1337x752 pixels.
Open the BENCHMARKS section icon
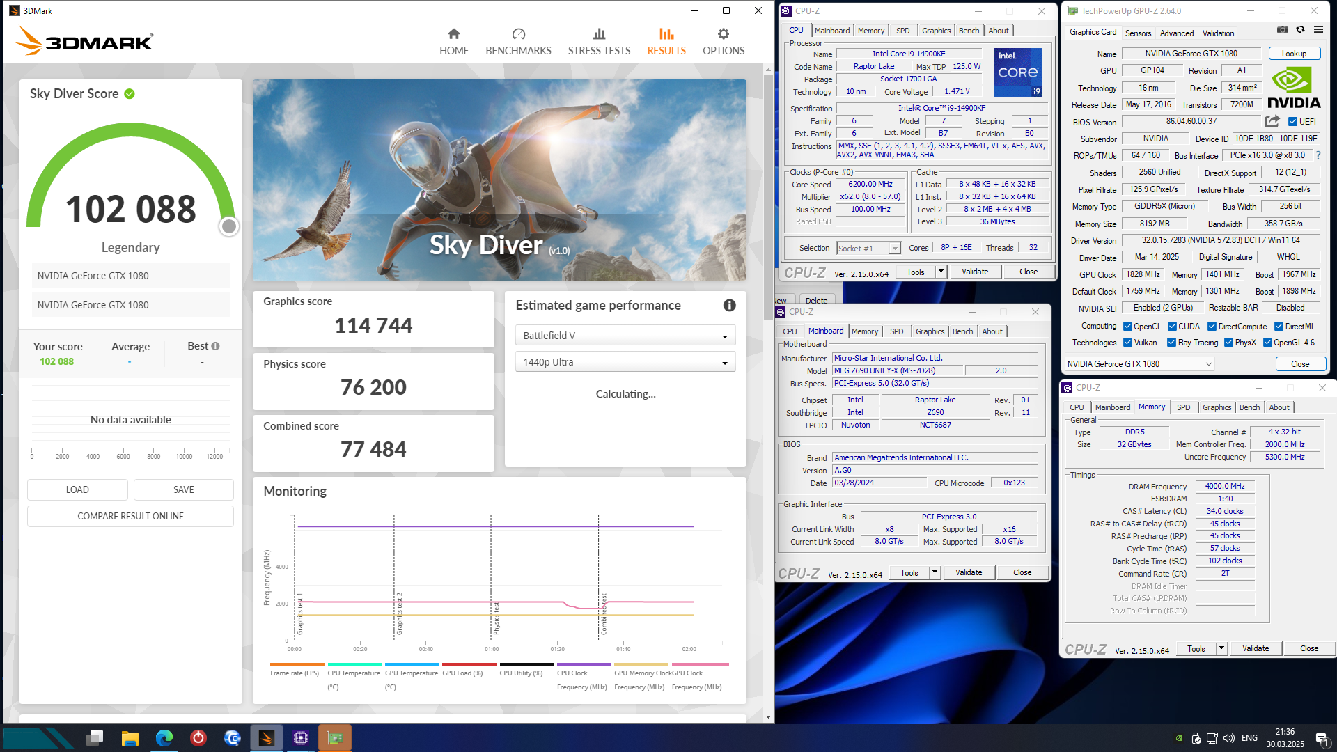[518, 33]
